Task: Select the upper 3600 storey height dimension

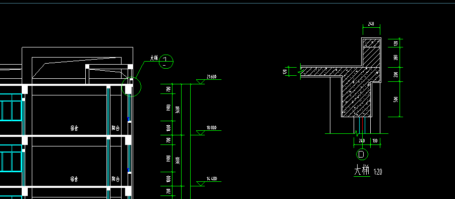Action: 178,110
